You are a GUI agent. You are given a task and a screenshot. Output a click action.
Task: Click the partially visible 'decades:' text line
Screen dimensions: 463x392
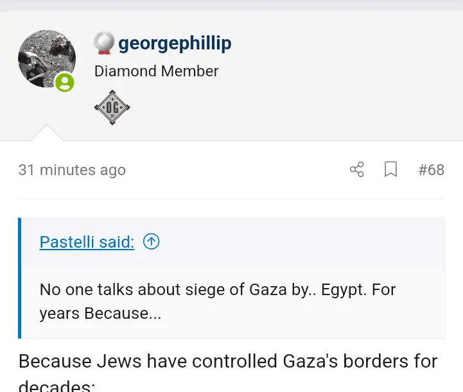(x=57, y=386)
